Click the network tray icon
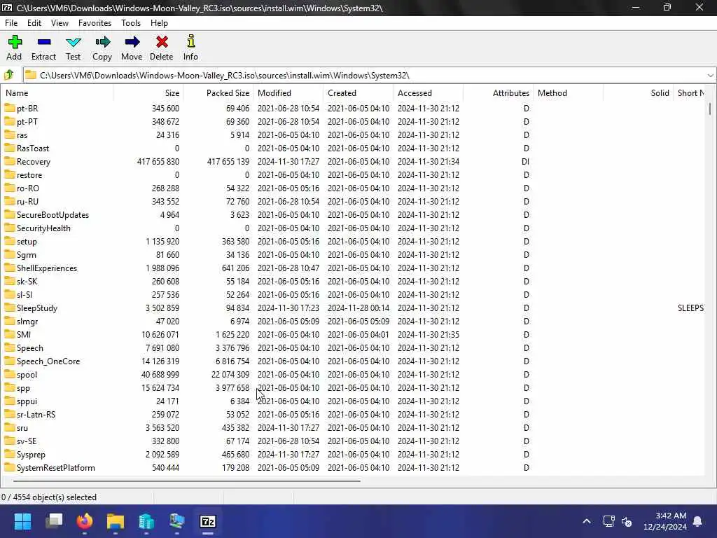This screenshot has height=538, width=717. tap(608, 521)
